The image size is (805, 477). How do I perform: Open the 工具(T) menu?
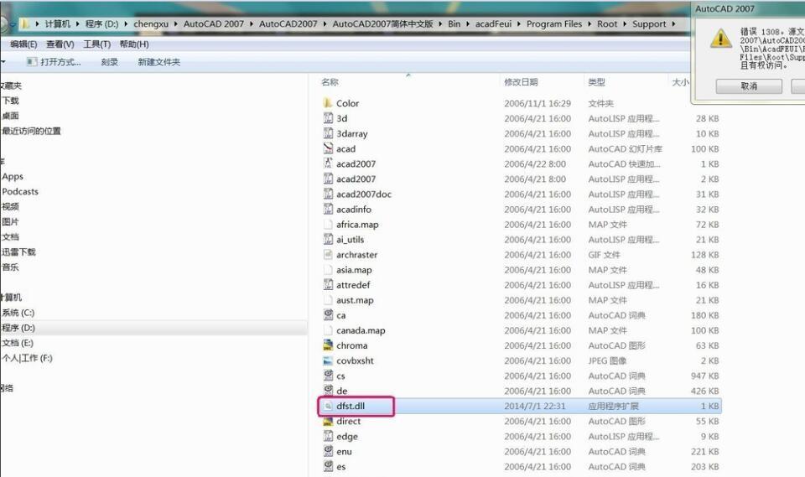[97, 44]
